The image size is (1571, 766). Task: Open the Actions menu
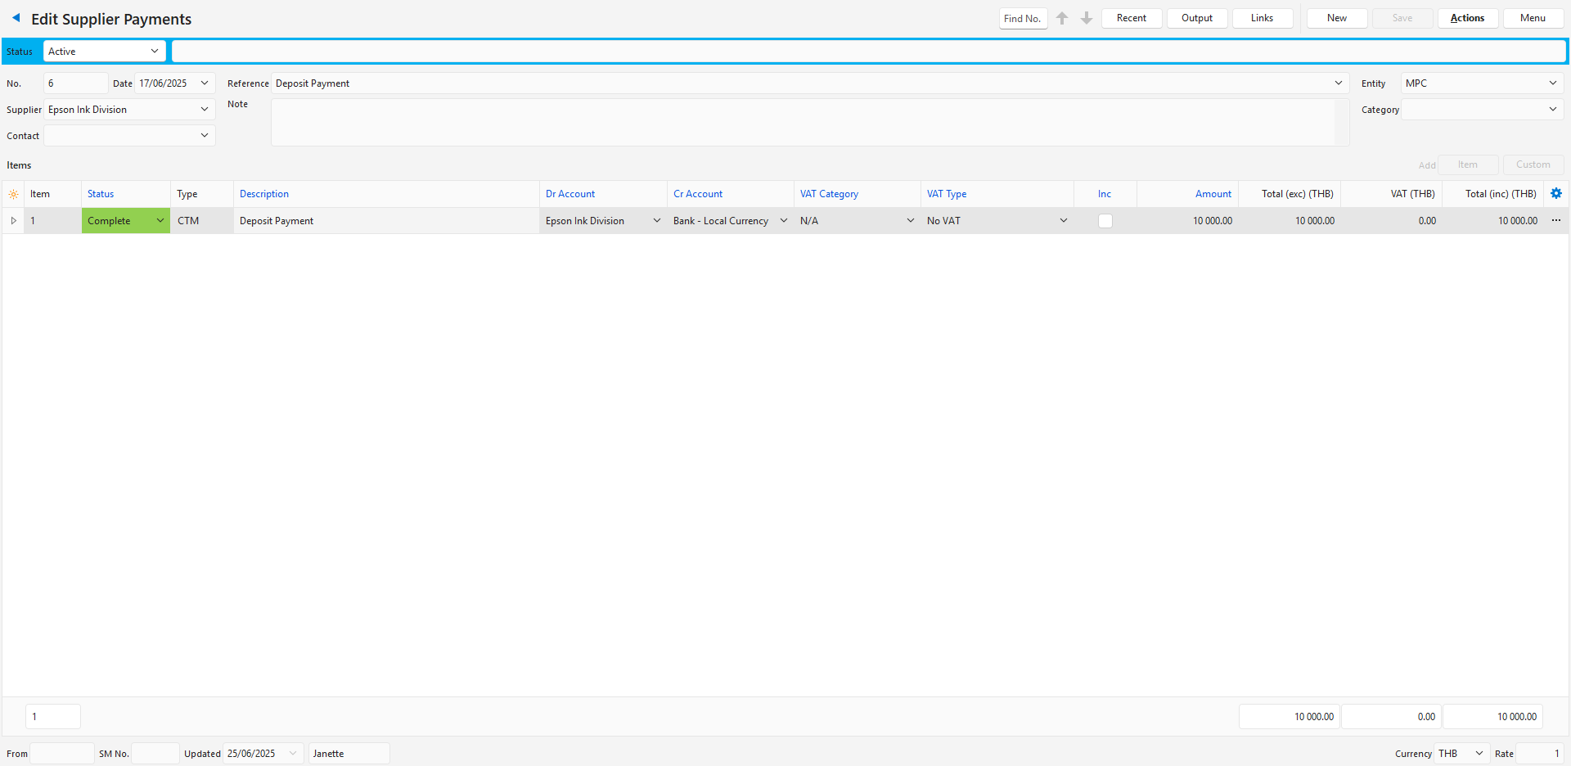tap(1467, 18)
